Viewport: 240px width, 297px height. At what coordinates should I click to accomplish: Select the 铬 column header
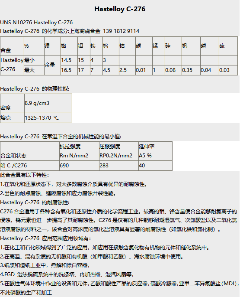[69, 46]
